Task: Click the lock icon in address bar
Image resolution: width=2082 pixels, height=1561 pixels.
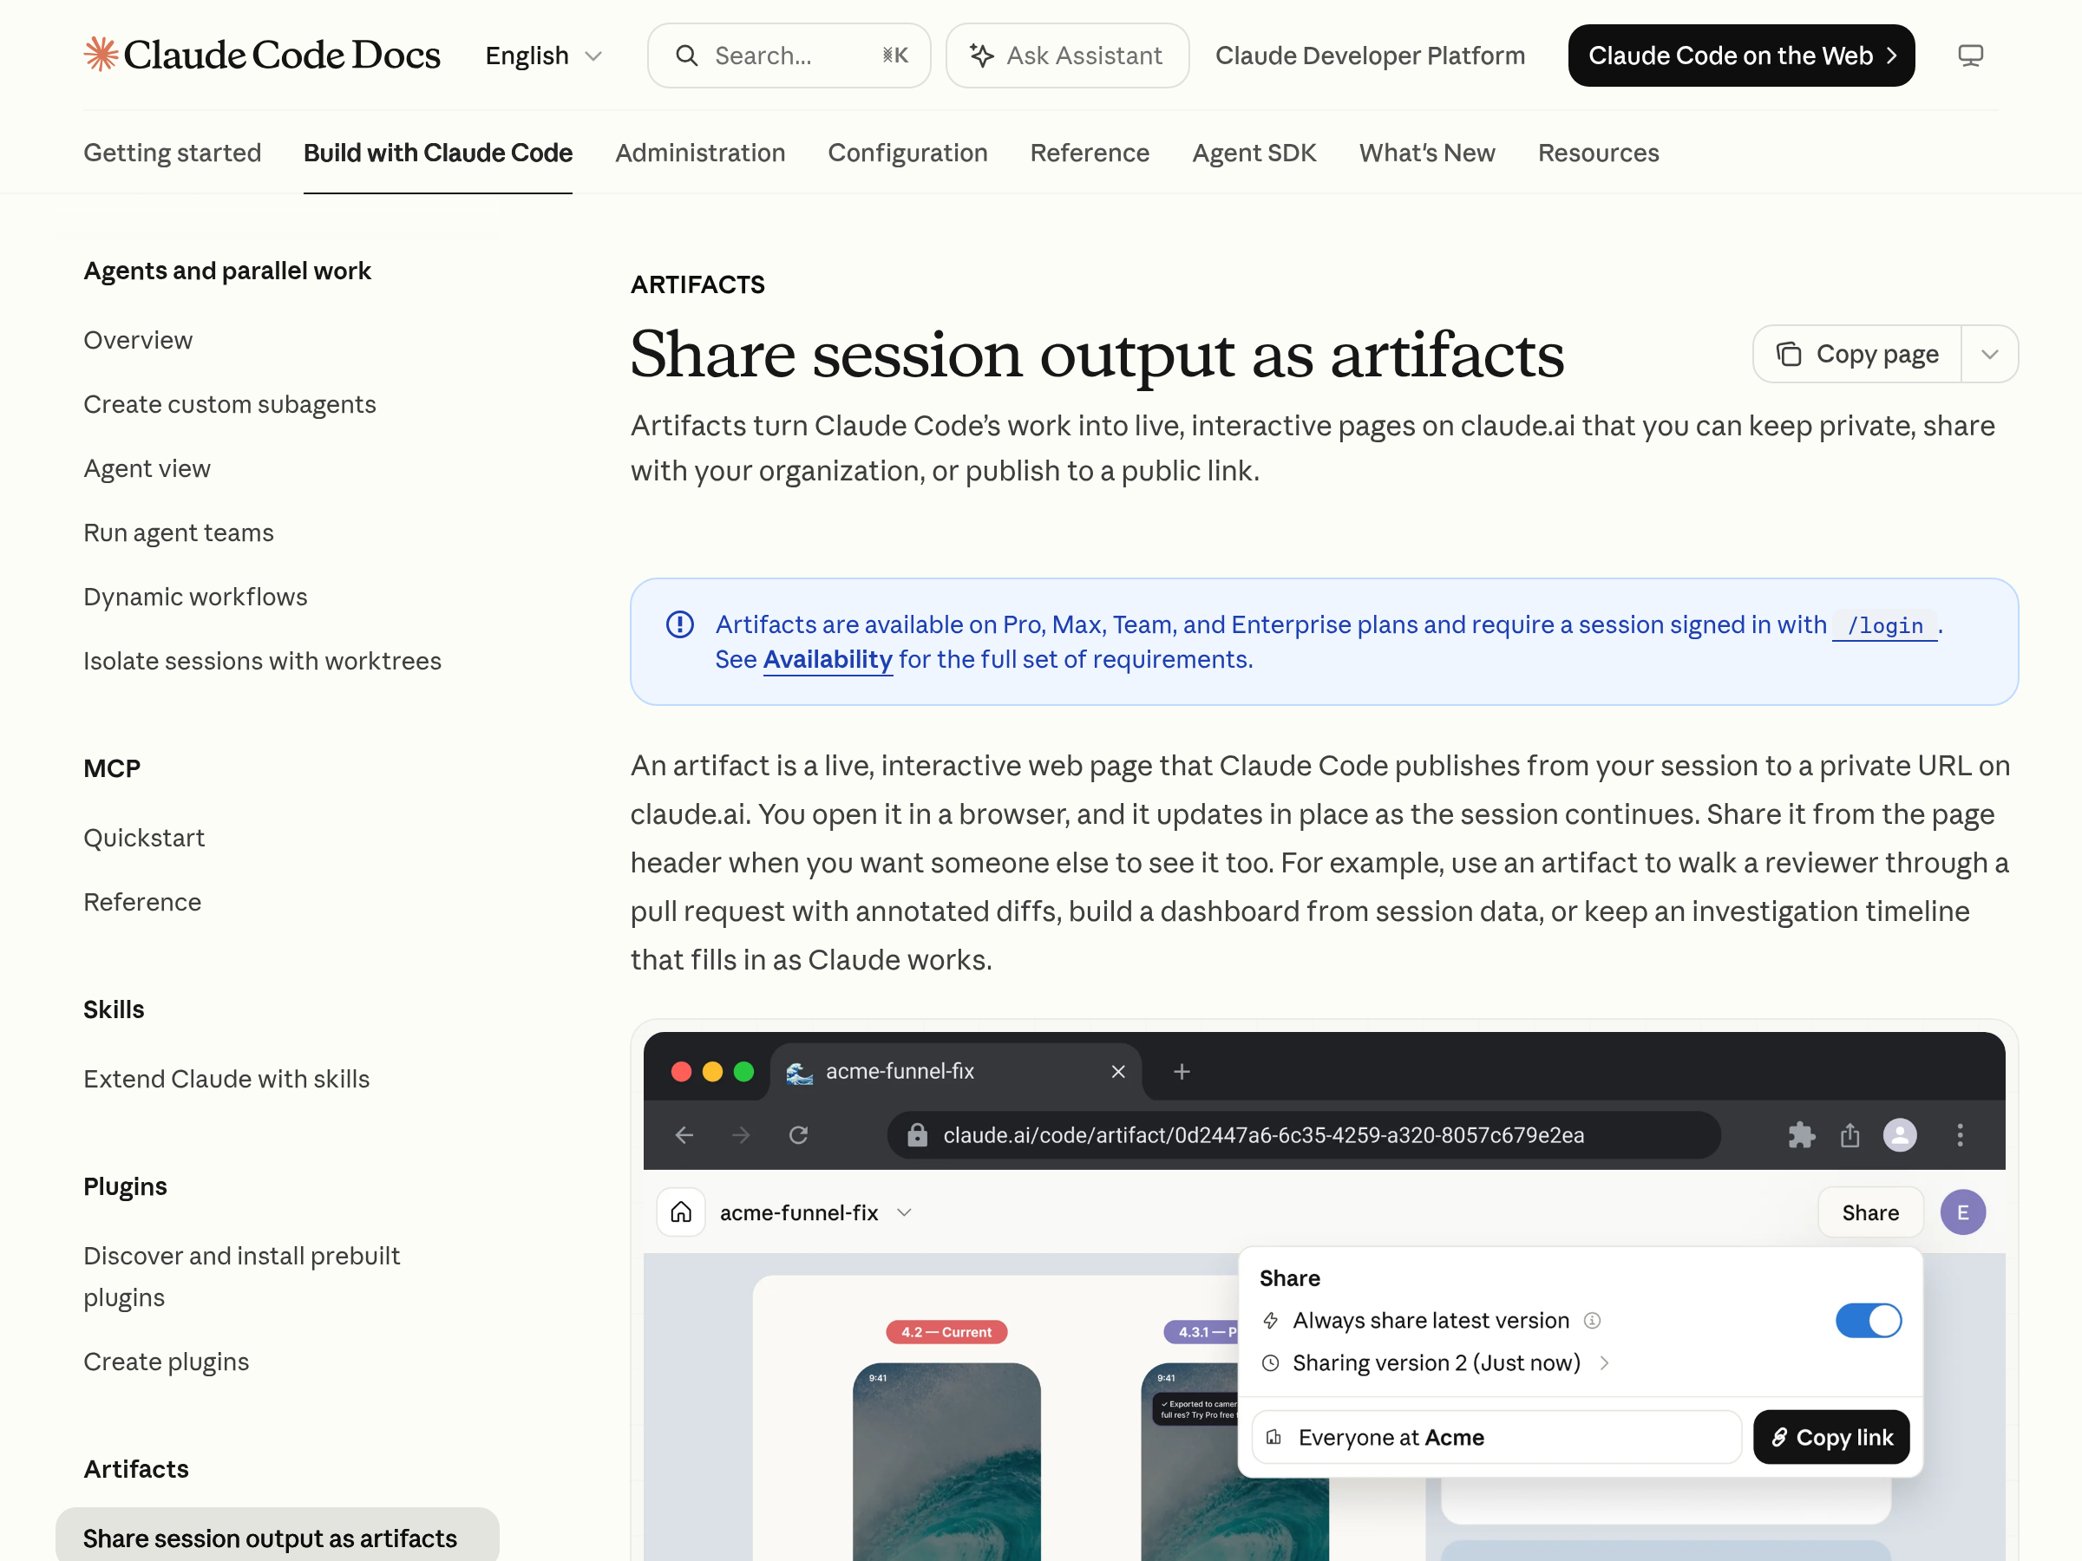Action: pos(917,1136)
